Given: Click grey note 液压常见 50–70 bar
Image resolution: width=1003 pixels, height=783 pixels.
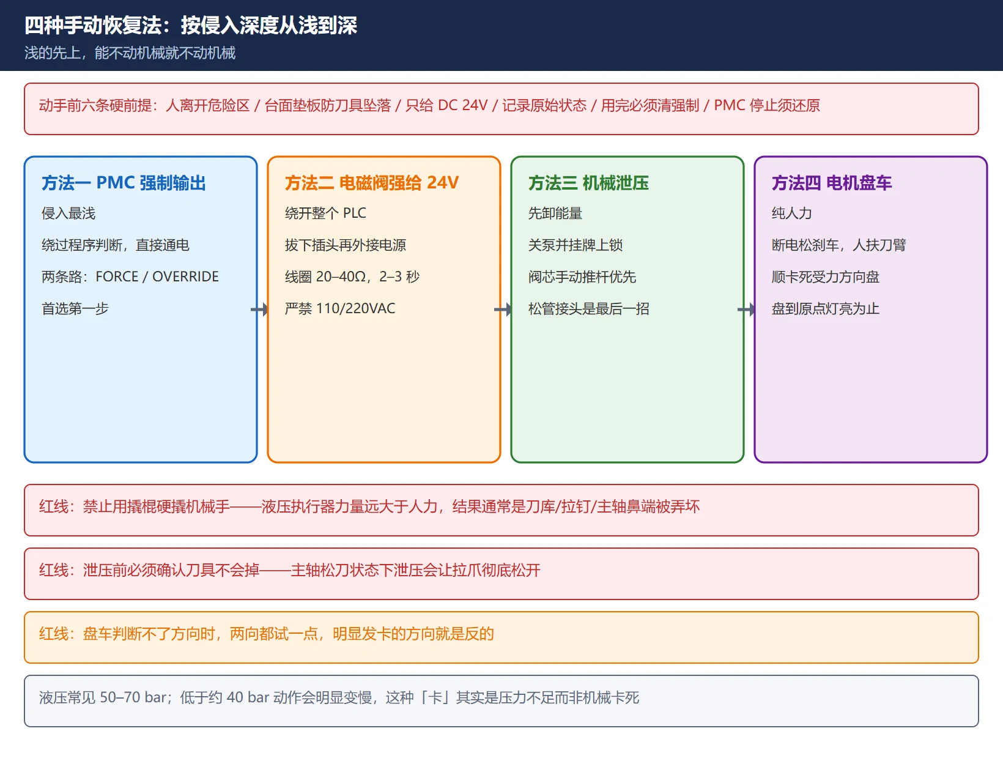Looking at the screenshot, I should point(339,698).
